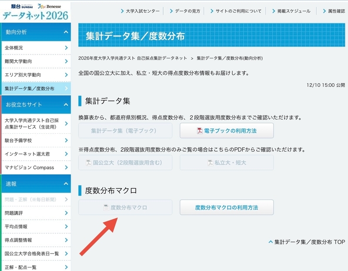Click 度数分布マクロ section heading
The width and height of the screenshot is (348, 271).
[x=111, y=190]
